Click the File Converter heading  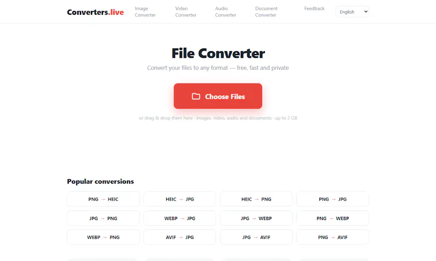(x=218, y=53)
